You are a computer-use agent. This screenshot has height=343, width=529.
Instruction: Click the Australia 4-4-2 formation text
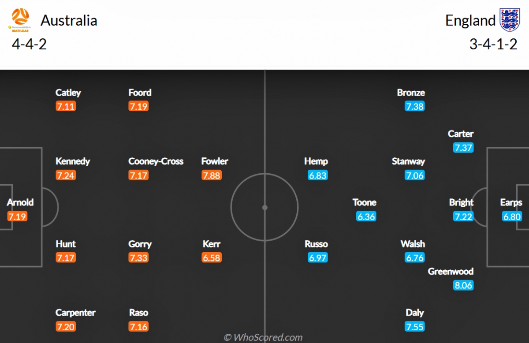(29, 44)
